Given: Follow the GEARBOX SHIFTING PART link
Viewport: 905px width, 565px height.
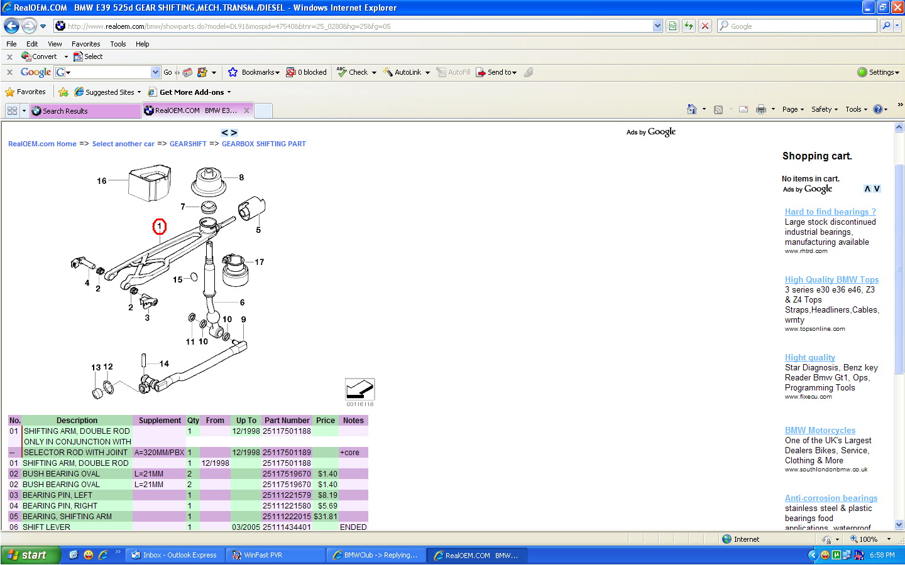Looking at the screenshot, I should (x=264, y=144).
